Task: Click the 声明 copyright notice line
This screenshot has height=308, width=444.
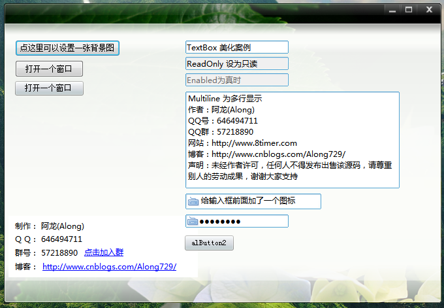Action: click(290, 165)
